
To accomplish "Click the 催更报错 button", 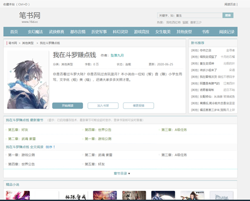I will [x=138, y=106].
